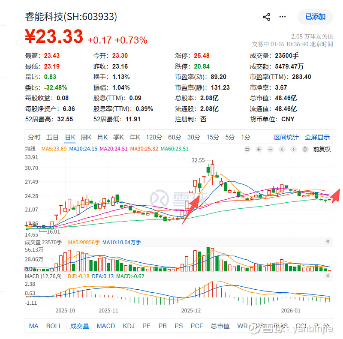
Task: Select the 日K chart tab
Action: tap(70, 137)
